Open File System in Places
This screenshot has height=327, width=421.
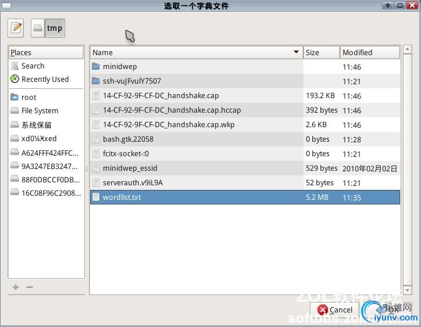click(46, 110)
